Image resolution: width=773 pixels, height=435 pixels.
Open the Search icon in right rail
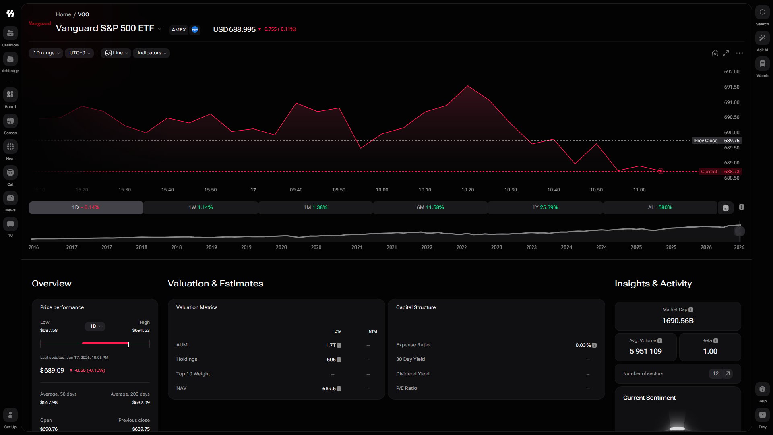point(762,12)
